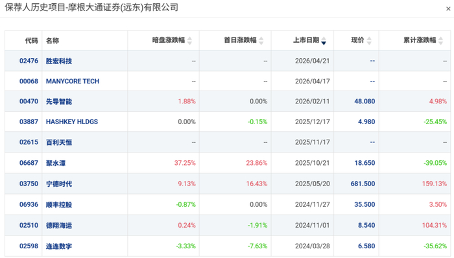Select first day change -0.15%
454x258 pixels.
(x=257, y=122)
